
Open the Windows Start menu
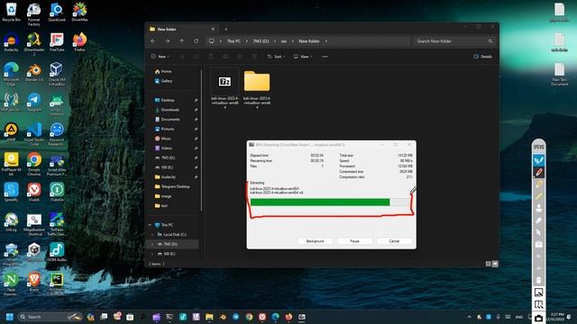click(x=10, y=317)
